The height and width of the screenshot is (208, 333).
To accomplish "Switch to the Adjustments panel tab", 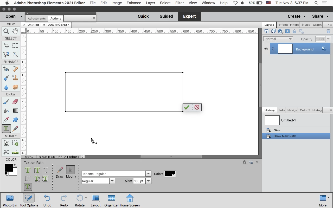I will [x=37, y=18].
